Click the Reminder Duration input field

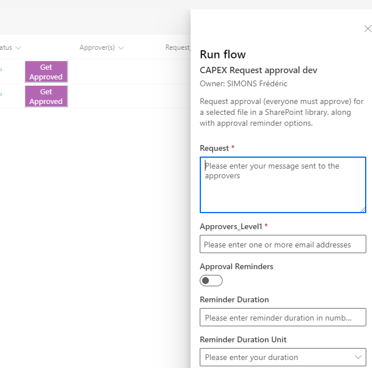click(x=283, y=317)
